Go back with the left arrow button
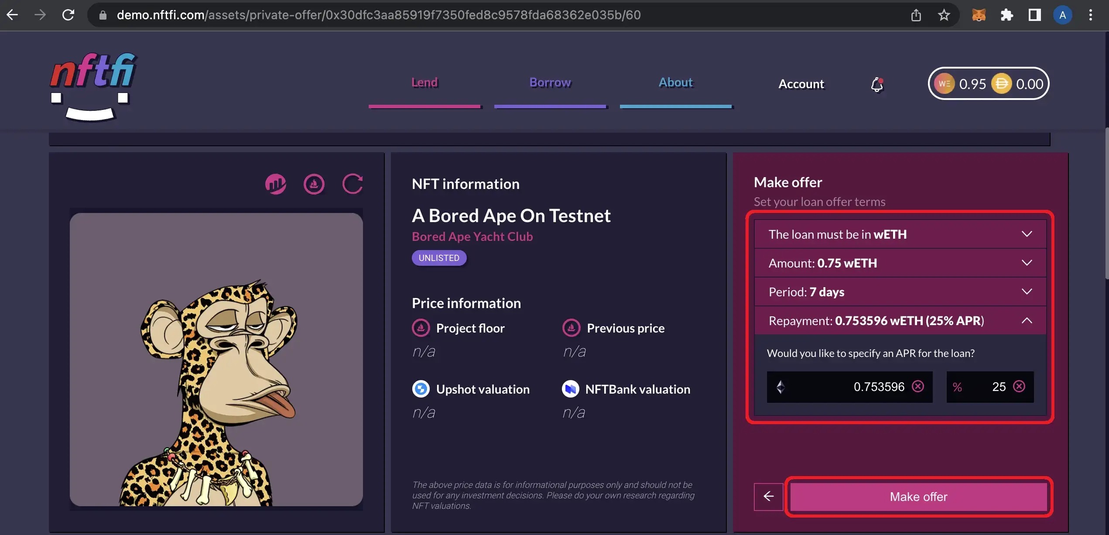Screen dimensions: 1109x535 point(769,497)
